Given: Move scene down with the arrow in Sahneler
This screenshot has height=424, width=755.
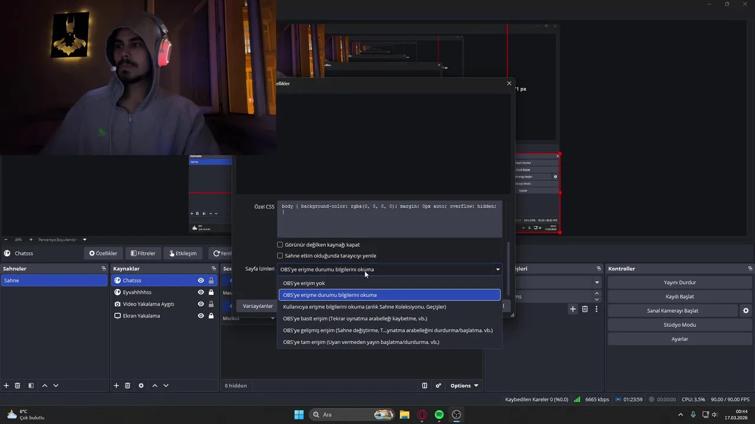Looking at the screenshot, I should [x=56, y=386].
